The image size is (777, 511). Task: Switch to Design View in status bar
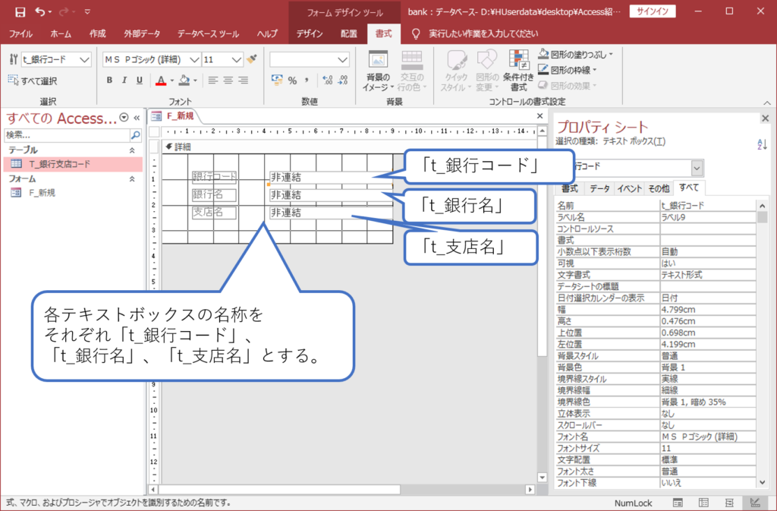[x=755, y=503]
